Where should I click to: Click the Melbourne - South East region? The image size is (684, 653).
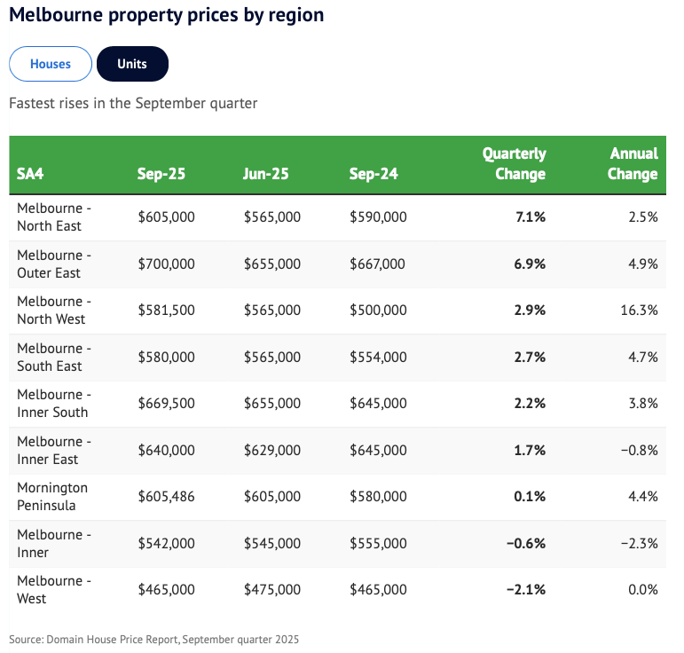54,357
